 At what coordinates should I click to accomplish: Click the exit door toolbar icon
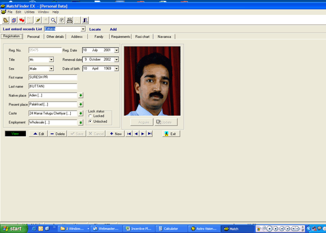click(85, 20)
